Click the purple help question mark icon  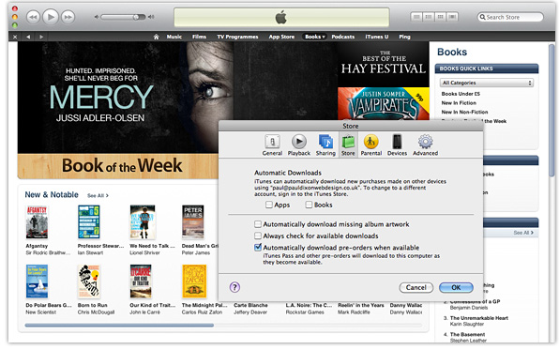pyautogui.click(x=234, y=287)
